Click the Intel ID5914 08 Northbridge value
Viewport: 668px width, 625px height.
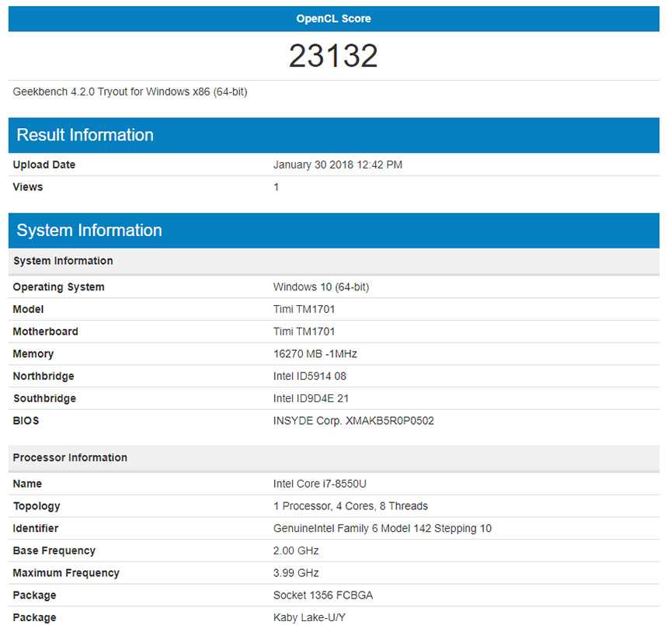(x=309, y=377)
